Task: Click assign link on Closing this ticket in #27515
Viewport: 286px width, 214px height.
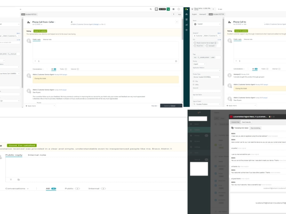Action: tap(65, 74)
